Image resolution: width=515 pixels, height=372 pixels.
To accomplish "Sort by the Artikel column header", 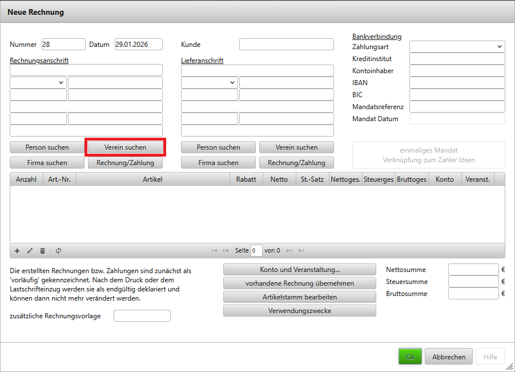I will 152,179.
